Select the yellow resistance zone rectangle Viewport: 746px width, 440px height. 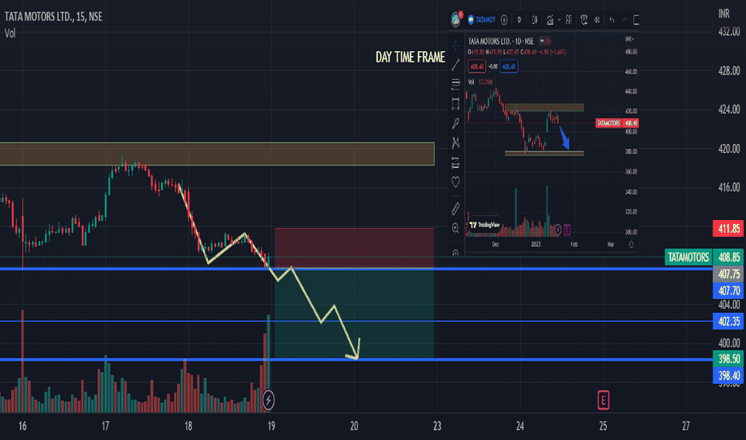pos(217,154)
